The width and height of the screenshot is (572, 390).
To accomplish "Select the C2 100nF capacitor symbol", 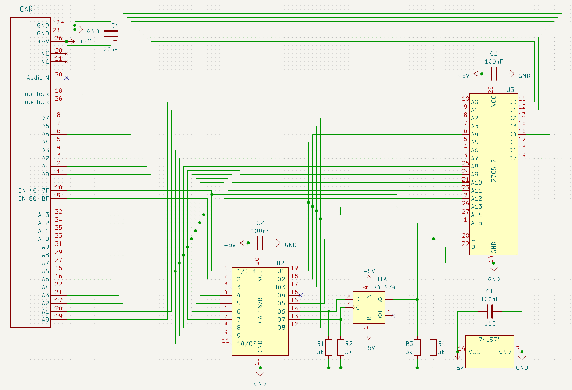I will point(260,243).
